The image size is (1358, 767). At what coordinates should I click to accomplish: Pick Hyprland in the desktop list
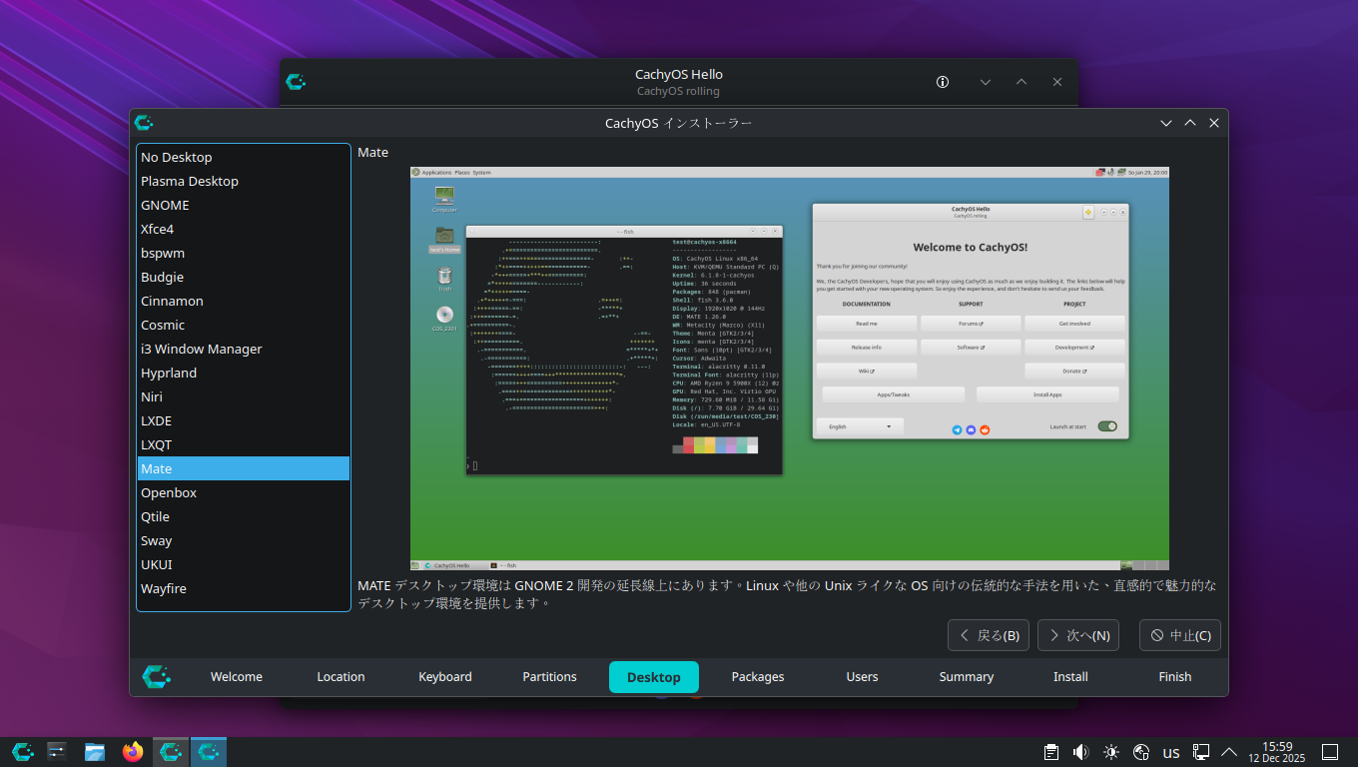[169, 373]
